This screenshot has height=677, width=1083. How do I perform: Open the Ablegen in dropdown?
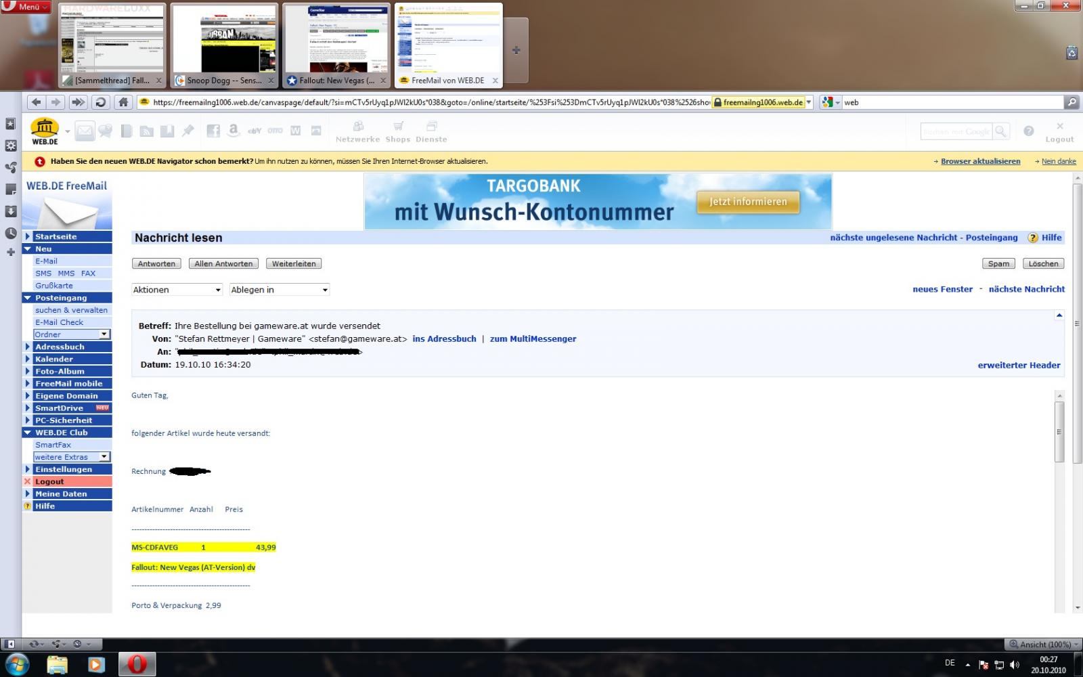point(280,290)
